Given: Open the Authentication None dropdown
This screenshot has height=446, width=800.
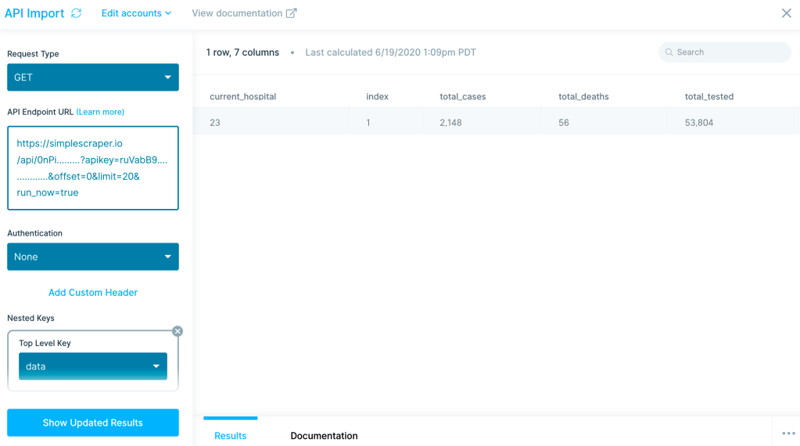Looking at the screenshot, I should pos(93,257).
